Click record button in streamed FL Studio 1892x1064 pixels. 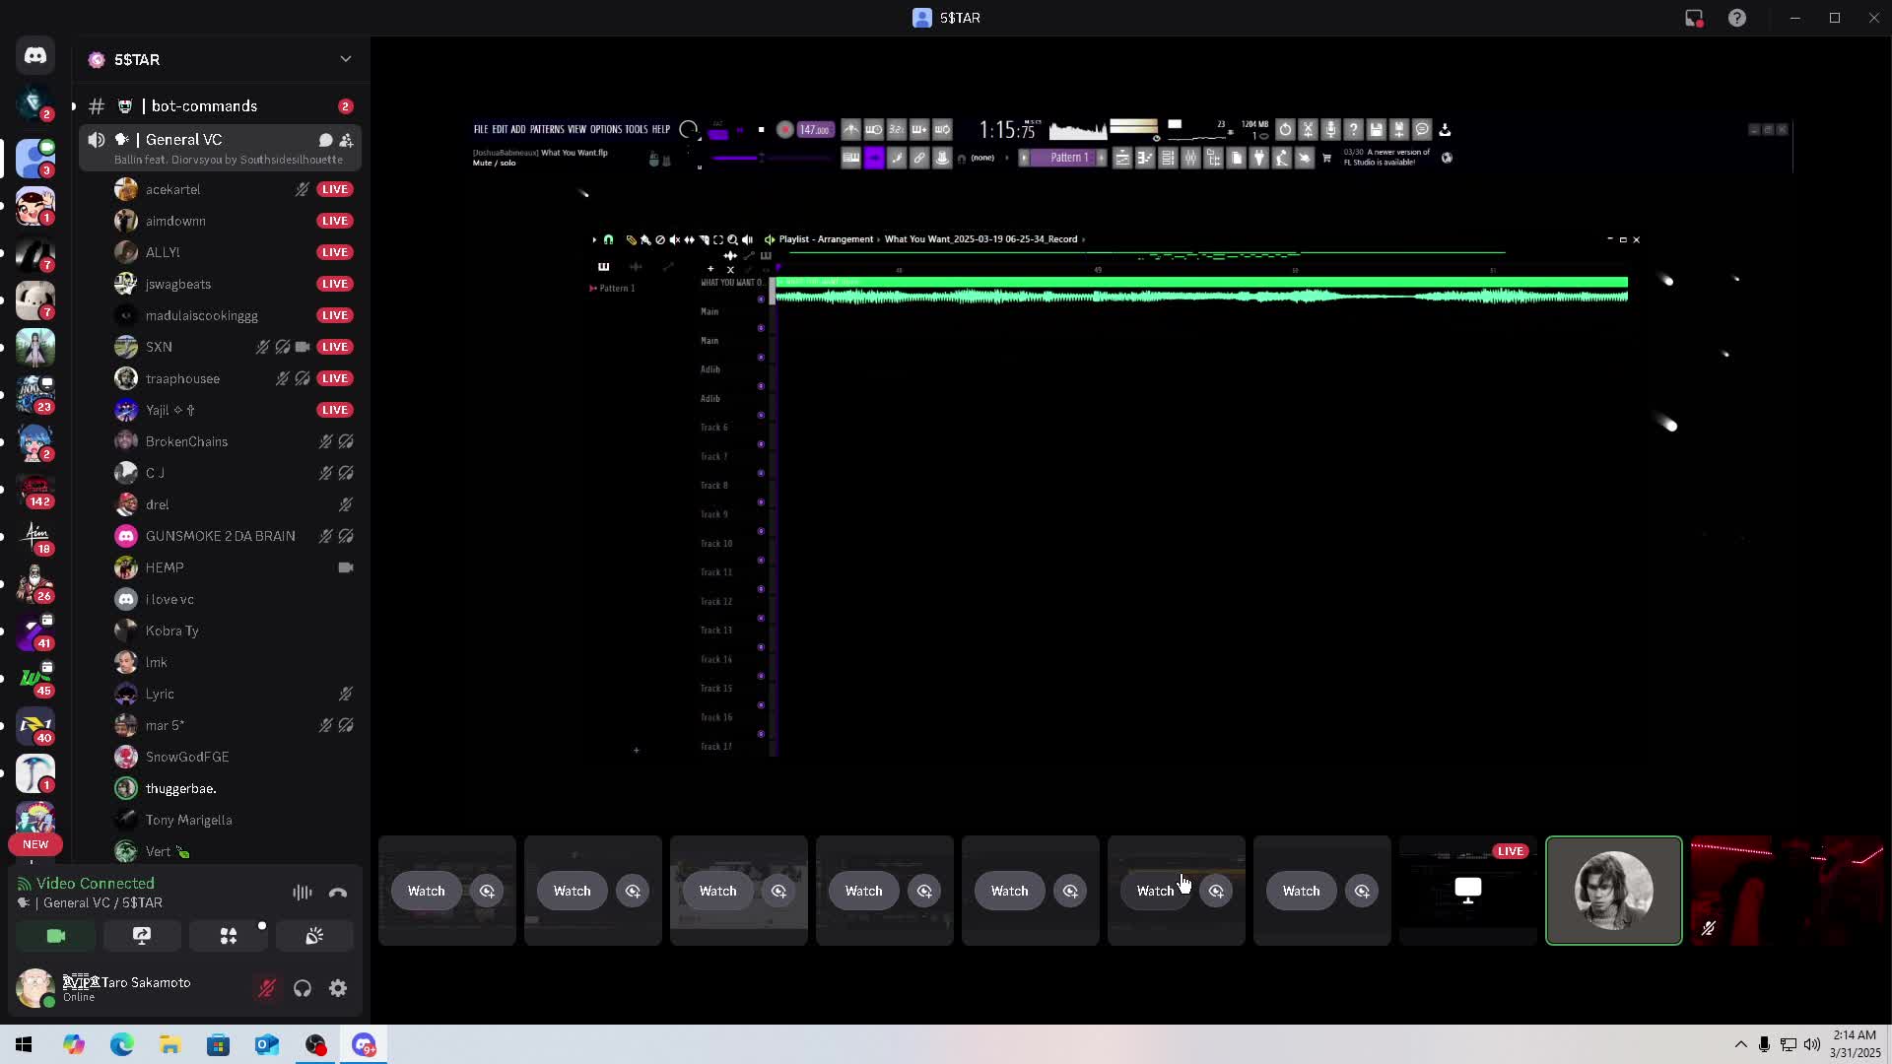(785, 129)
